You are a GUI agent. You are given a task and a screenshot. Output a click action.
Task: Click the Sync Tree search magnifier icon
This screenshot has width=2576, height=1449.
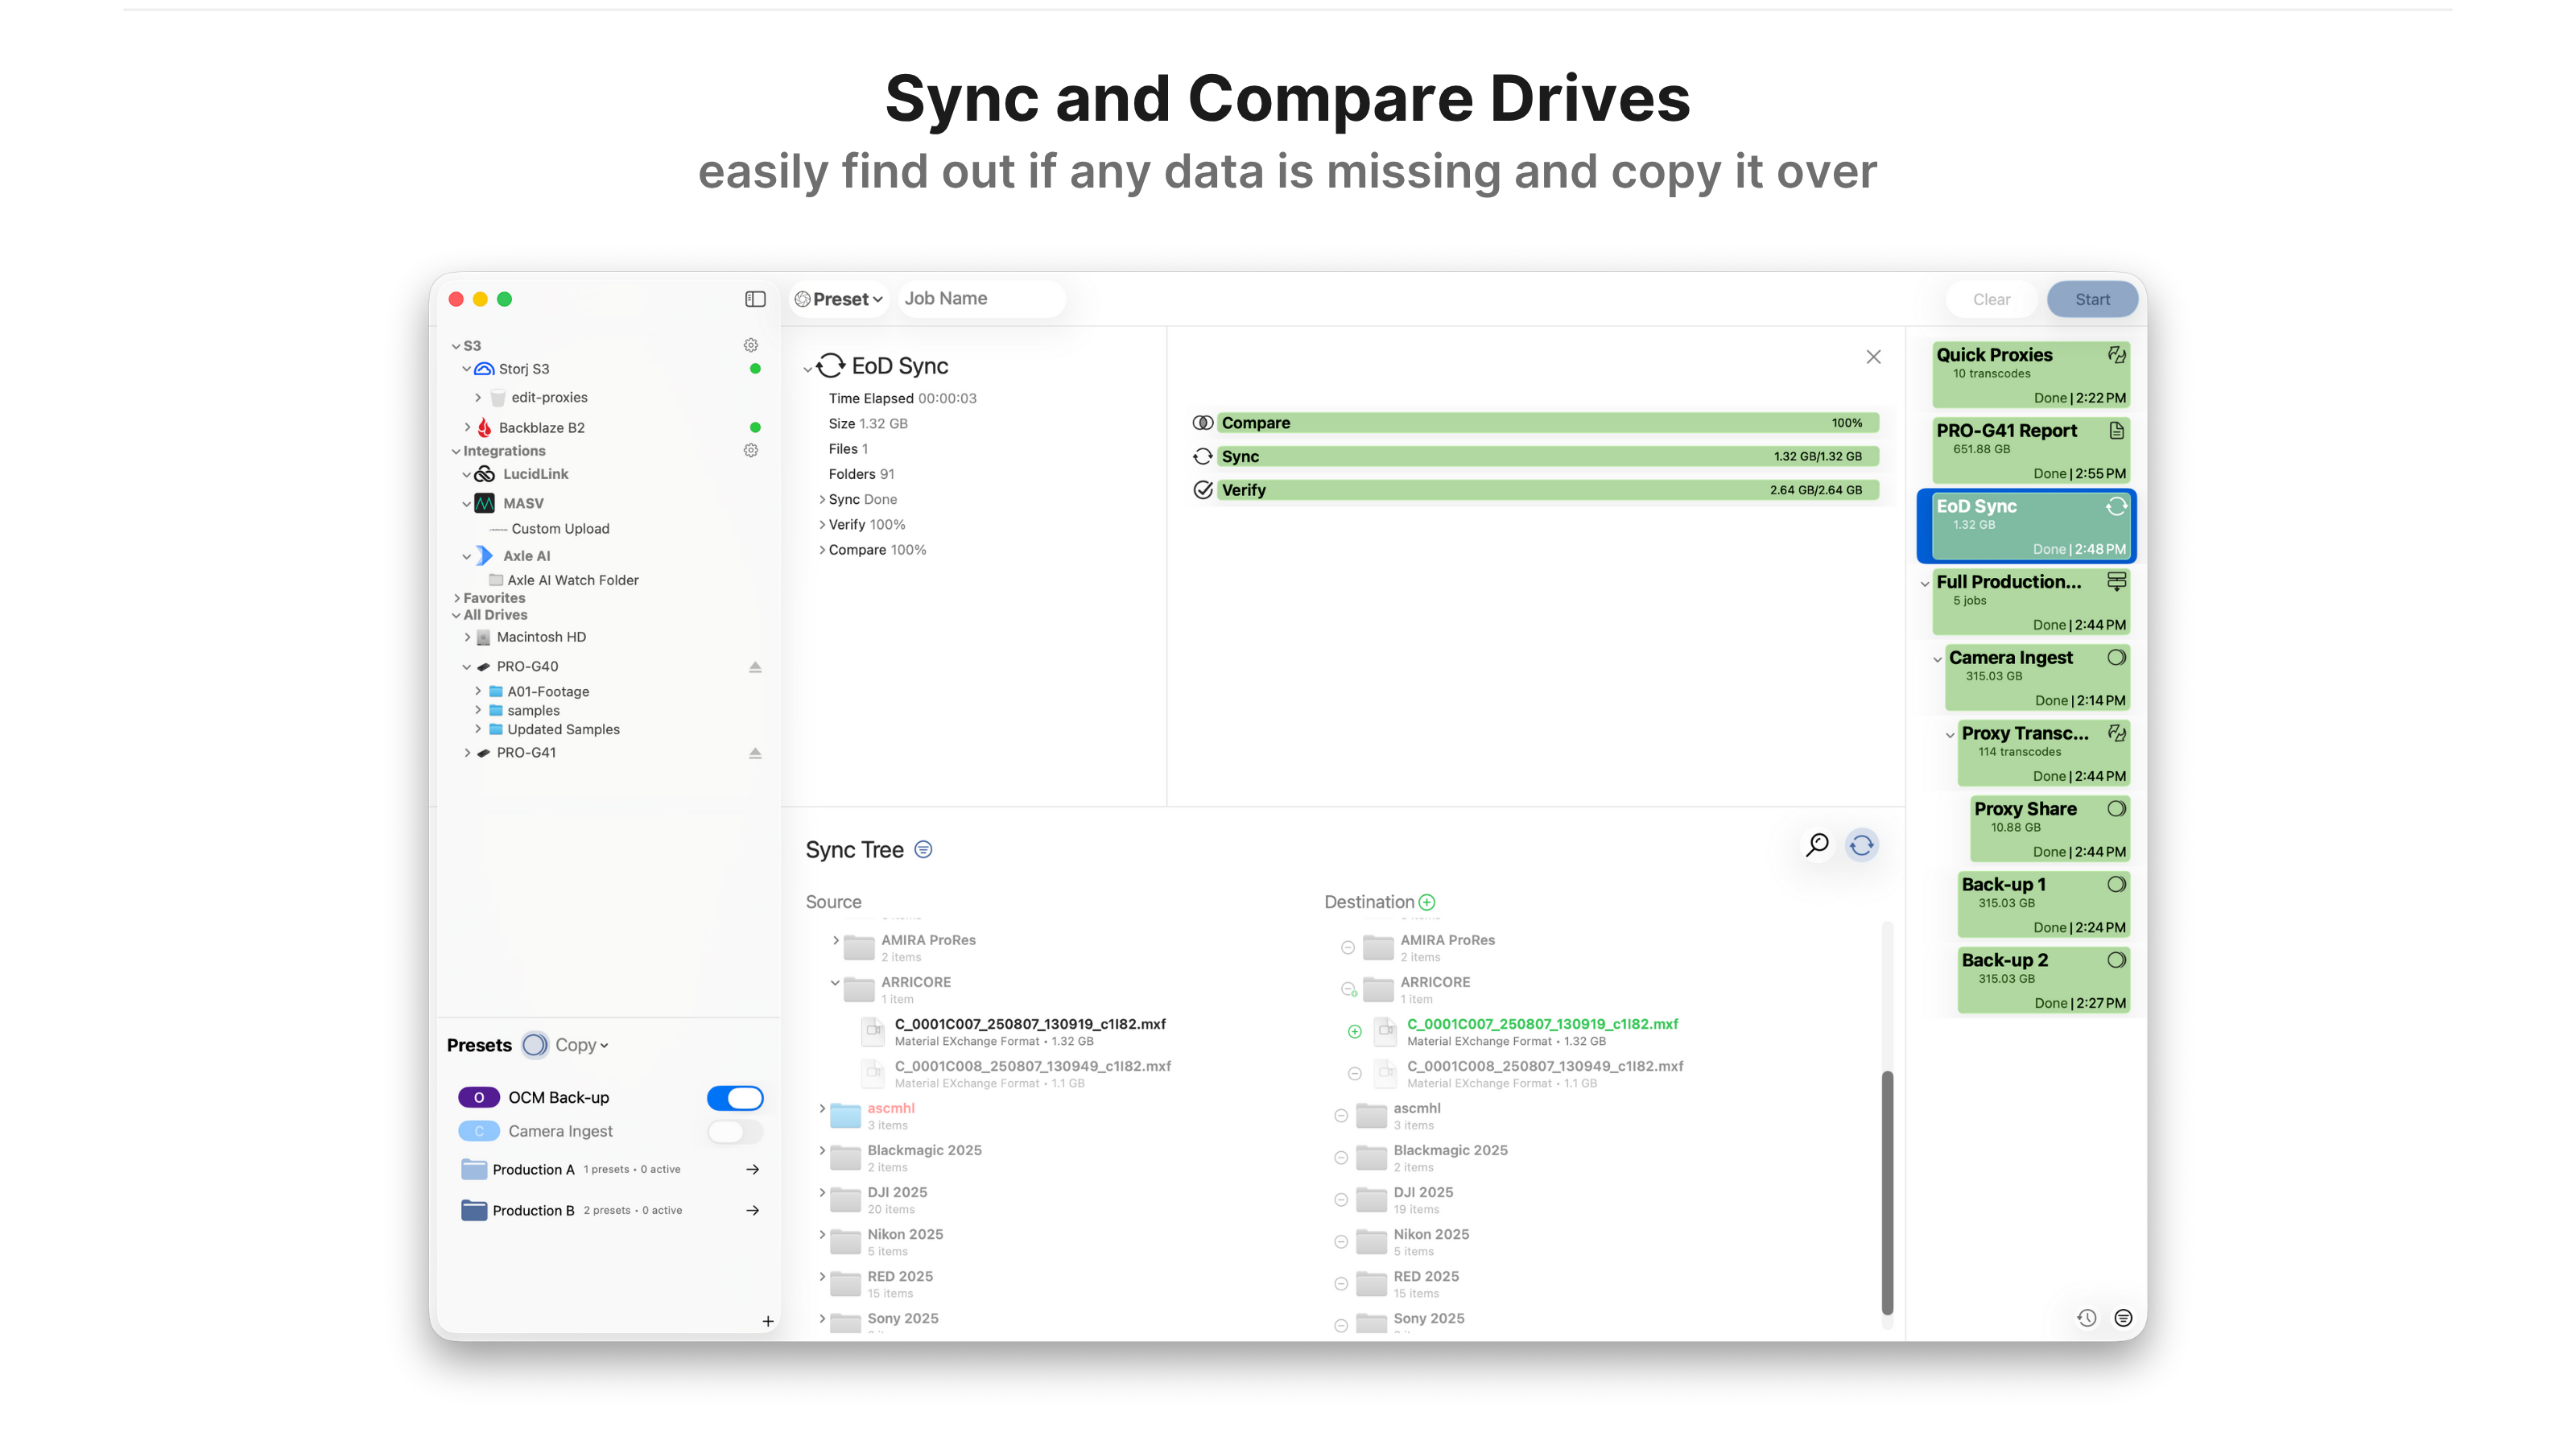1817,845
